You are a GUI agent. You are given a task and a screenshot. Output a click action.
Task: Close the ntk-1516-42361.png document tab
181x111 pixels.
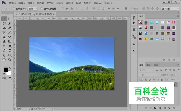(x=54, y=14)
